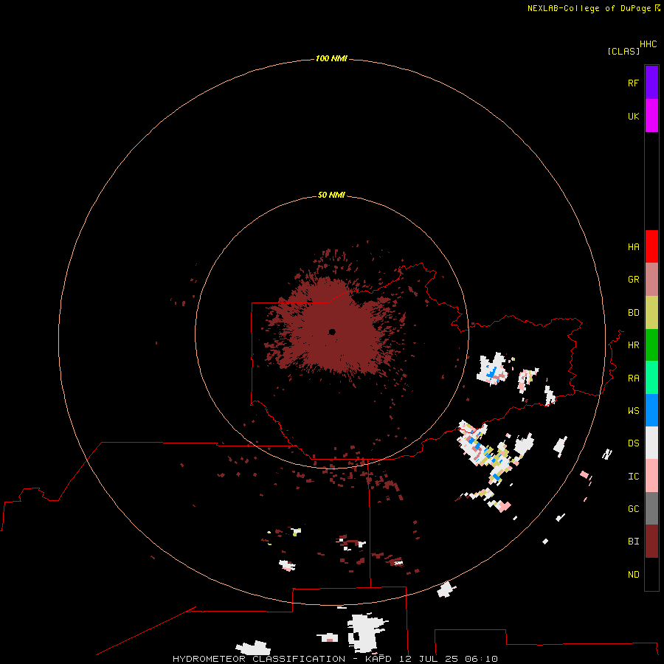664x664 pixels.
Task: Click the HR legend label
Action: [633, 345]
